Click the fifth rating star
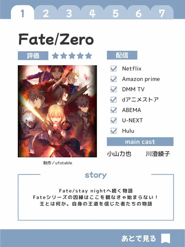This screenshot has height=247, width=185. tap(88, 56)
